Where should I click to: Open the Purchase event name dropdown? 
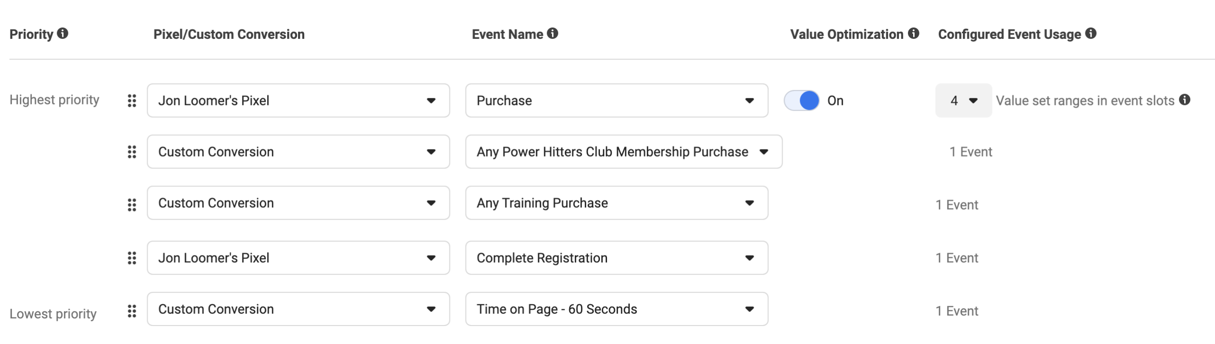click(x=617, y=101)
